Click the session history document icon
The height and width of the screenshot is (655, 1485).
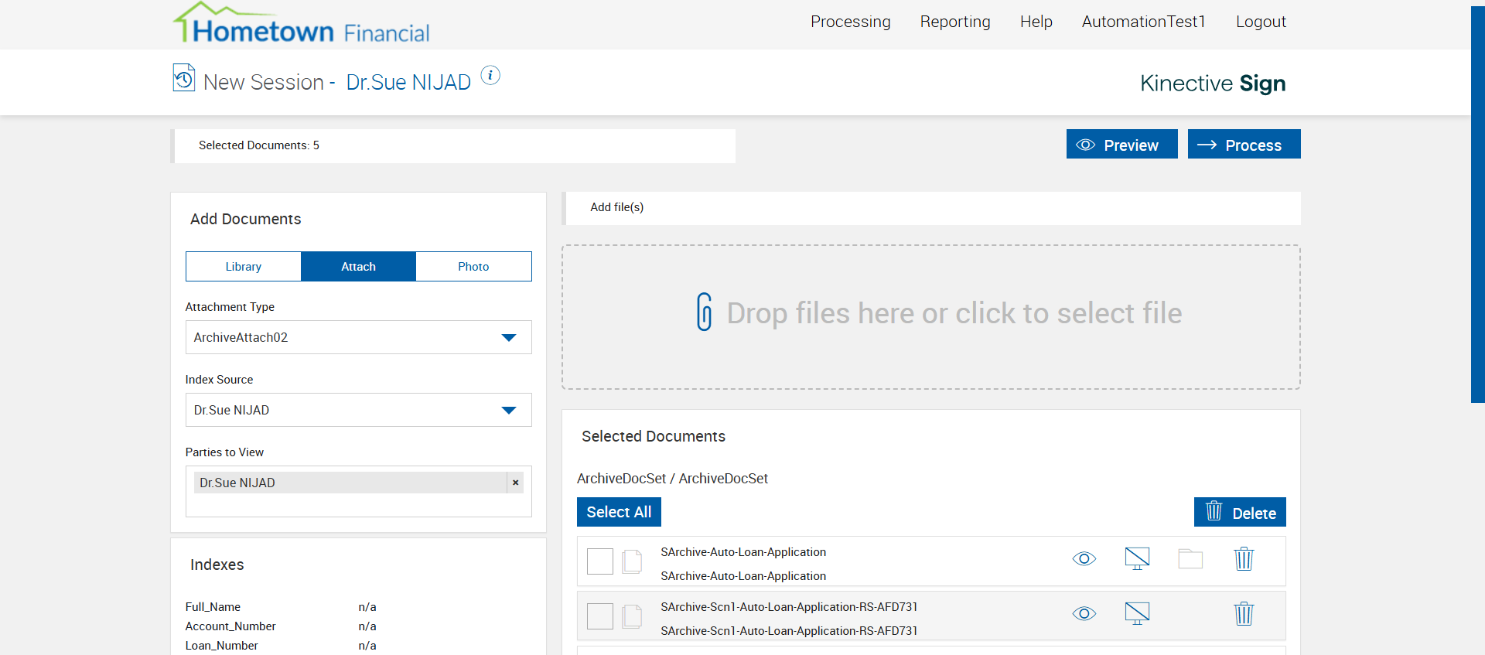[x=184, y=77]
